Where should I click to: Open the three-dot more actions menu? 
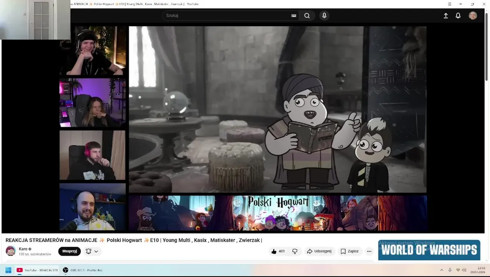369,251
